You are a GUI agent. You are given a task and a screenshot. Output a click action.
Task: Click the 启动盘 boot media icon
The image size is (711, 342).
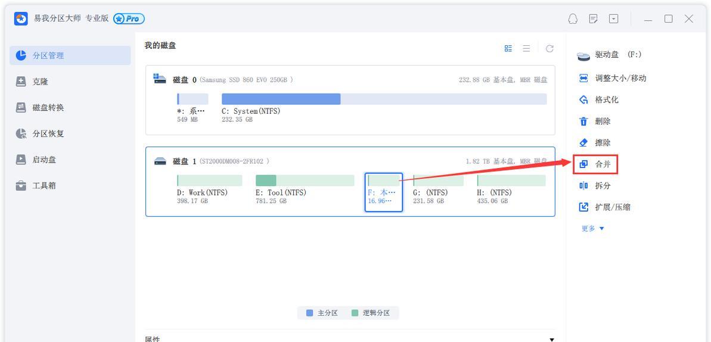(x=21, y=160)
